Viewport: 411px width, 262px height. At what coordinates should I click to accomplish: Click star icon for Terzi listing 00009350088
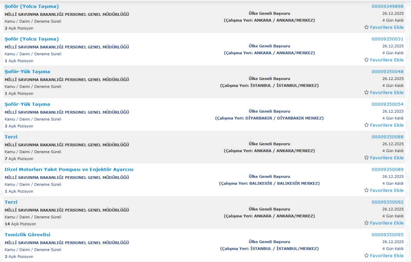click(x=366, y=158)
